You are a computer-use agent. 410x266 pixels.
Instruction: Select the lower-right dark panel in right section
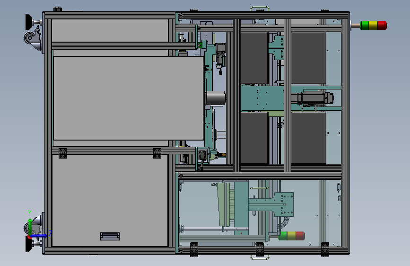tap(308, 138)
